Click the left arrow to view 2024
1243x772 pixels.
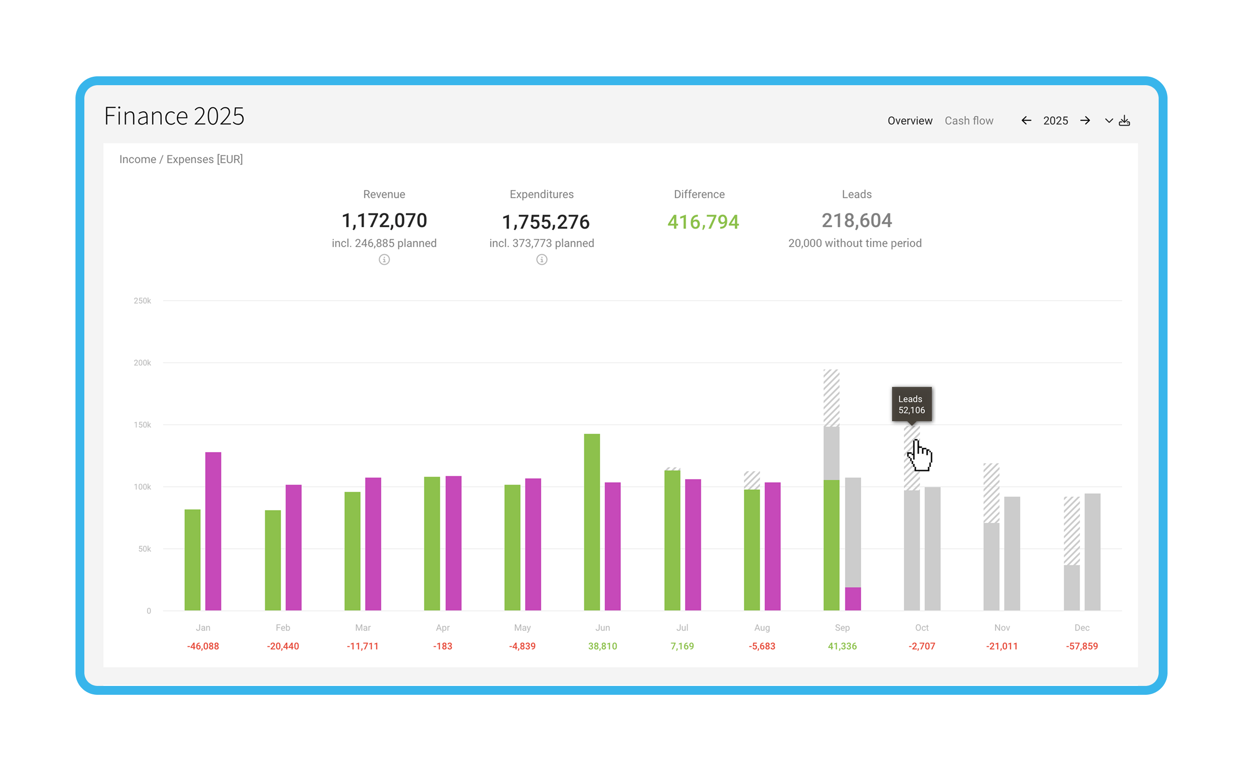(1027, 121)
